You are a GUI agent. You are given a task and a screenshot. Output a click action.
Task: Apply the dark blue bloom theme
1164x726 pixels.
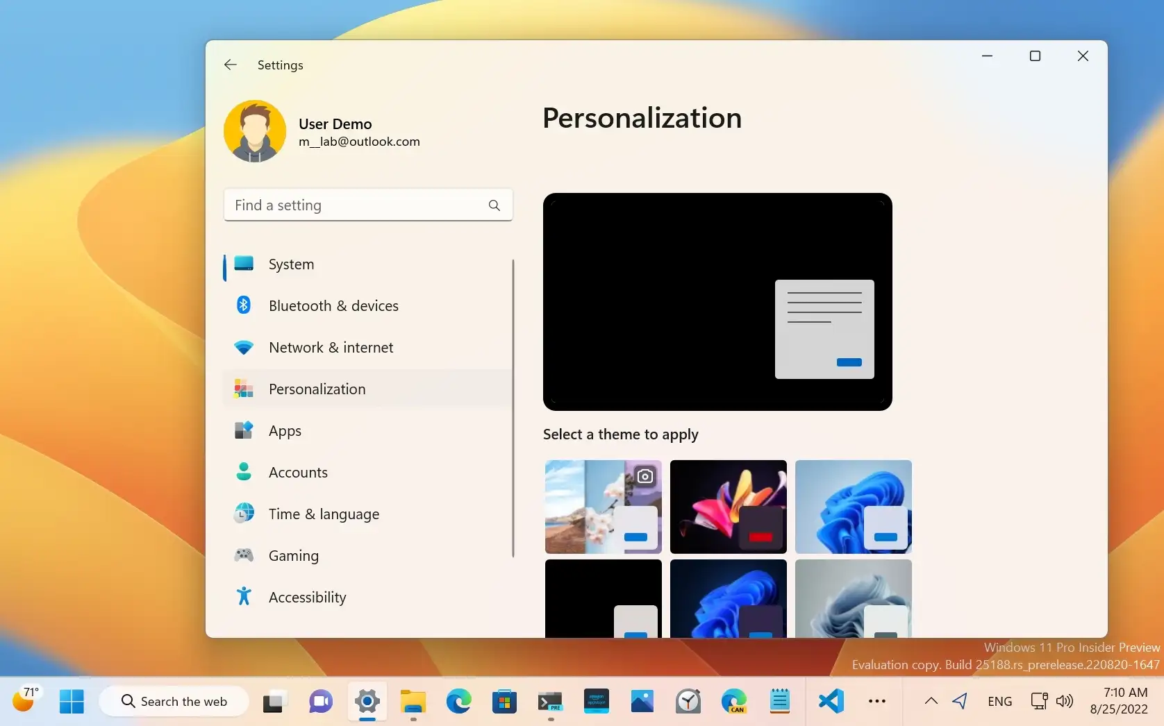pos(729,598)
